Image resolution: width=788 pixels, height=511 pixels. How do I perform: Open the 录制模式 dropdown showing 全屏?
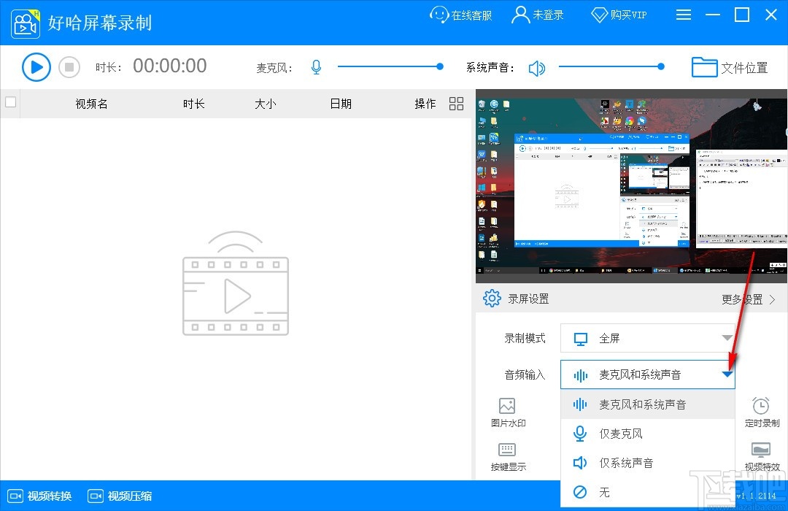click(x=647, y=338)
